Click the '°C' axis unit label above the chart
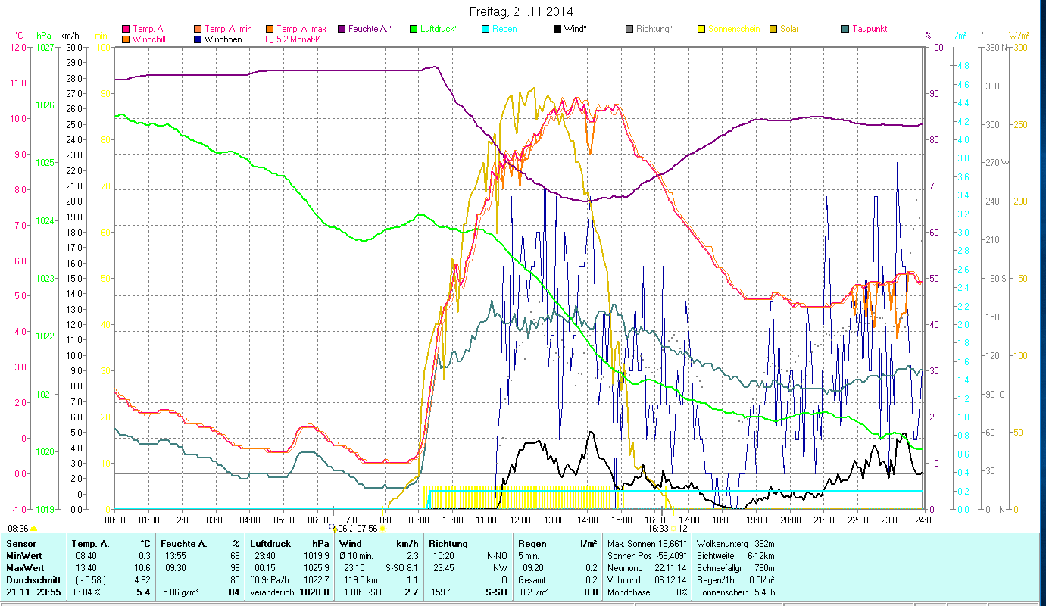Image resolution: width=1046 pixels, height=606 pixels. (20, 36)
